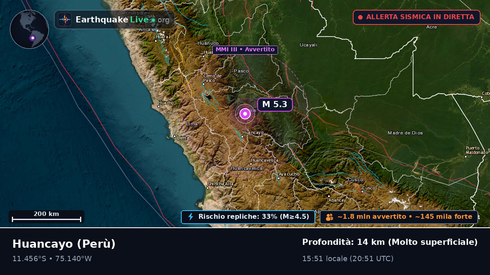
Task: Click the Puerto Maldonado city label
Action: 477,150
